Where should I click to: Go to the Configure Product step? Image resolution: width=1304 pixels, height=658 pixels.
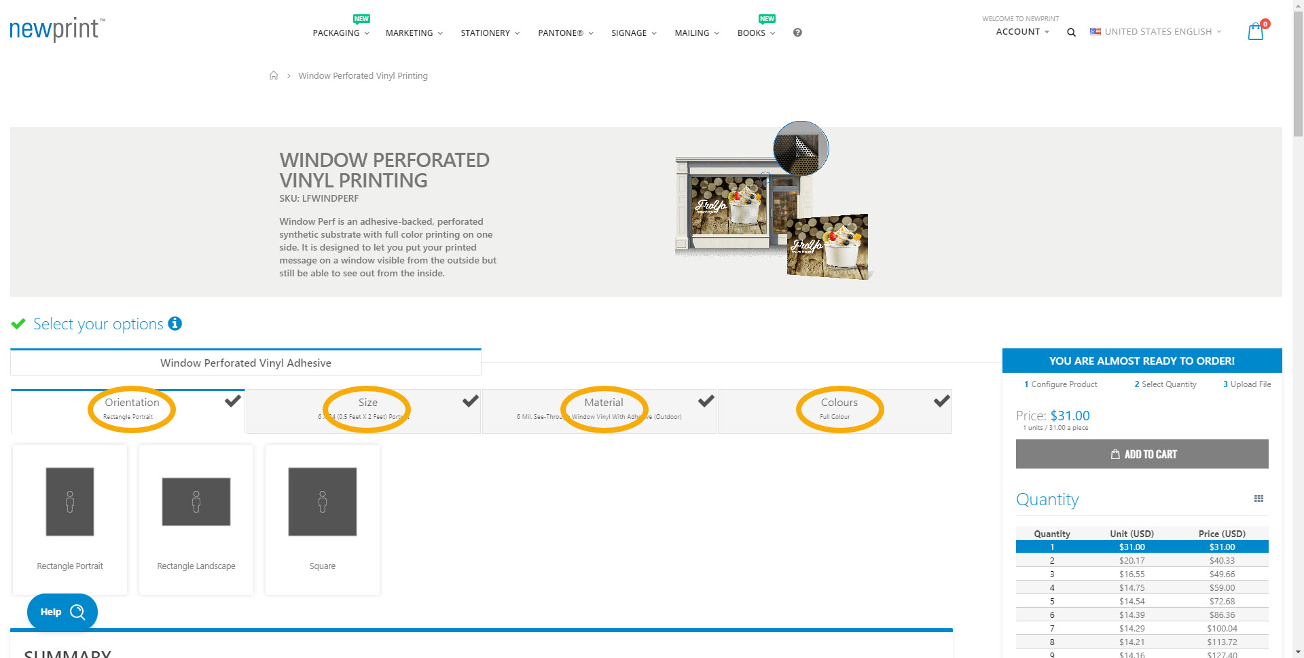tap(1060, 384)
